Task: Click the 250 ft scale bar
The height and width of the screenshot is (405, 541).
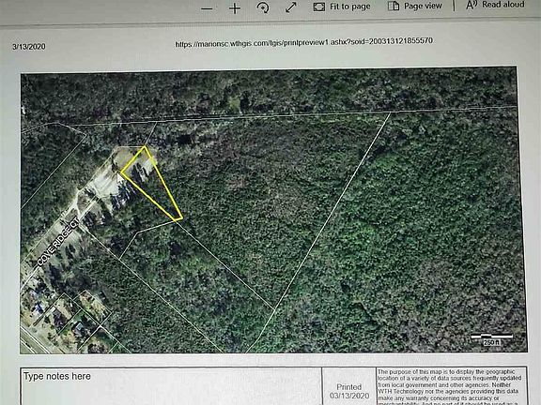Action: pyautogui.click(x=491, y=338)
